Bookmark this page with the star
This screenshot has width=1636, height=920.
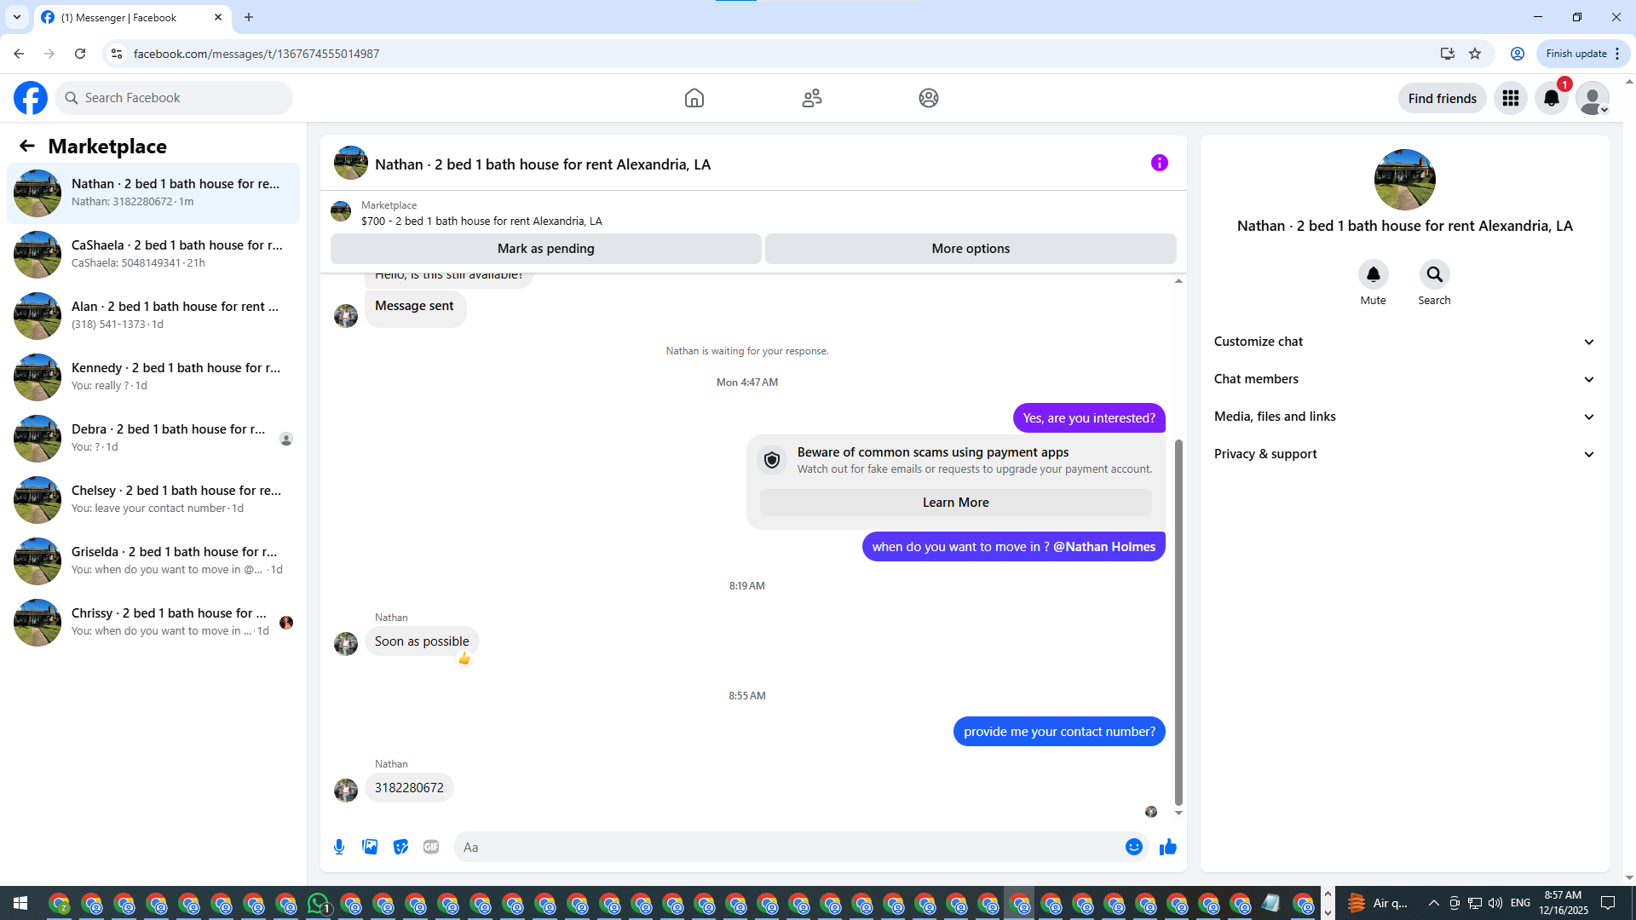pos(1475,54)
